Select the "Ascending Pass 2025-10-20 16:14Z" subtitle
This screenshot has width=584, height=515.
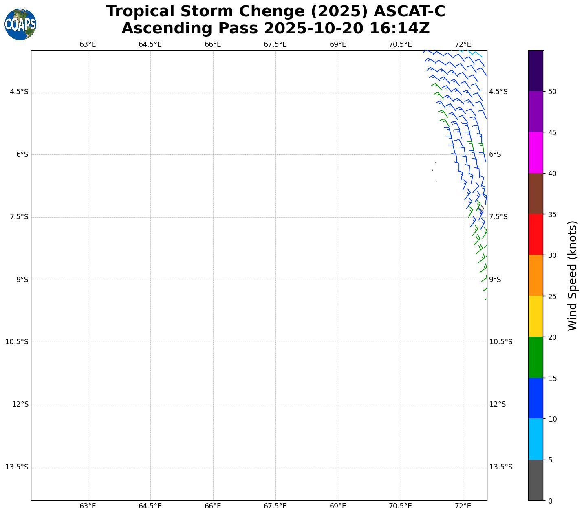coord(275,29)
